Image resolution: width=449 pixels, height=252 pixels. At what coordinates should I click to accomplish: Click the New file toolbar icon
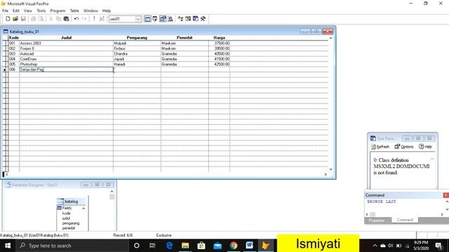pyautogui.click(x=8, y=19)
